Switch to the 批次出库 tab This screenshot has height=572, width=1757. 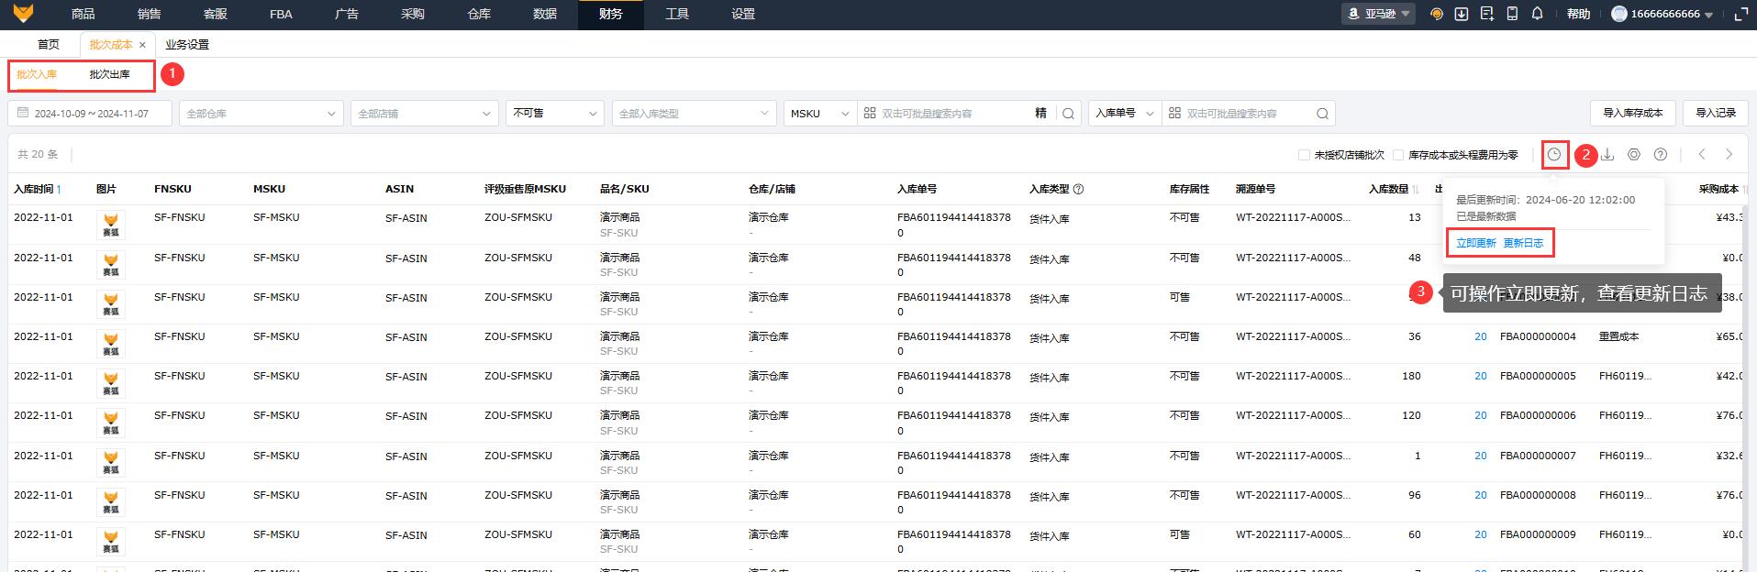(x=109, y=74)
